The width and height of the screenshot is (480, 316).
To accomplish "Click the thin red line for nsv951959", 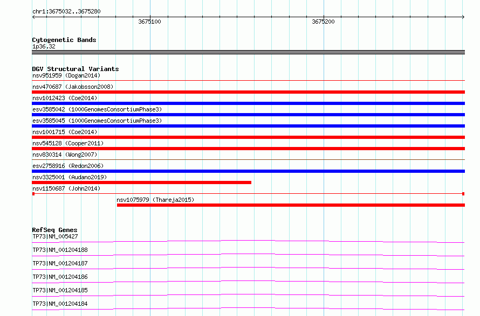I will point(248,80).
